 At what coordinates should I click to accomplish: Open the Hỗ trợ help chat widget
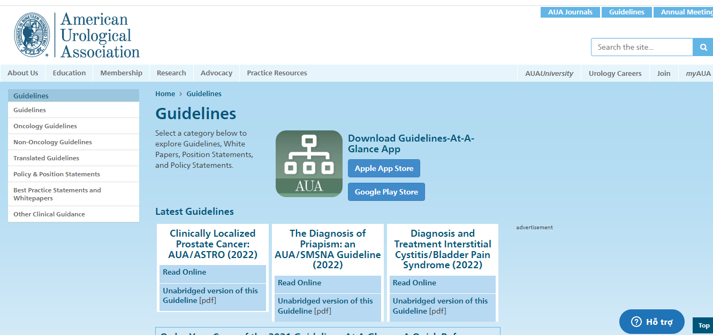click(651, 322)
